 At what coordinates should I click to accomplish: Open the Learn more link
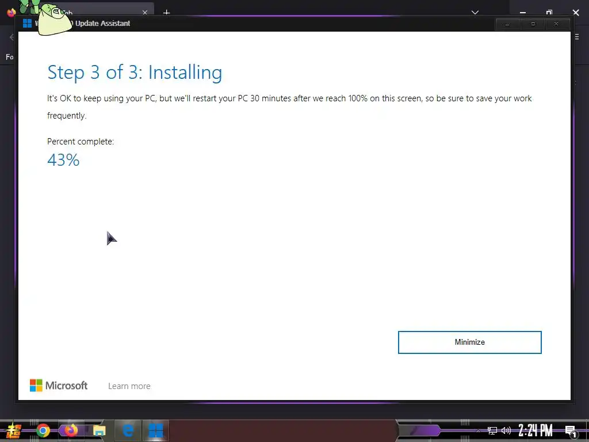pos(129,386)
